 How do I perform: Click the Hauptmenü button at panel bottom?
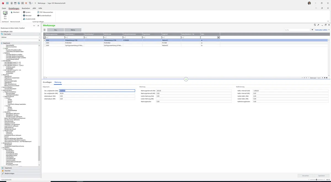pyautogui.click(x=20, y=168)
